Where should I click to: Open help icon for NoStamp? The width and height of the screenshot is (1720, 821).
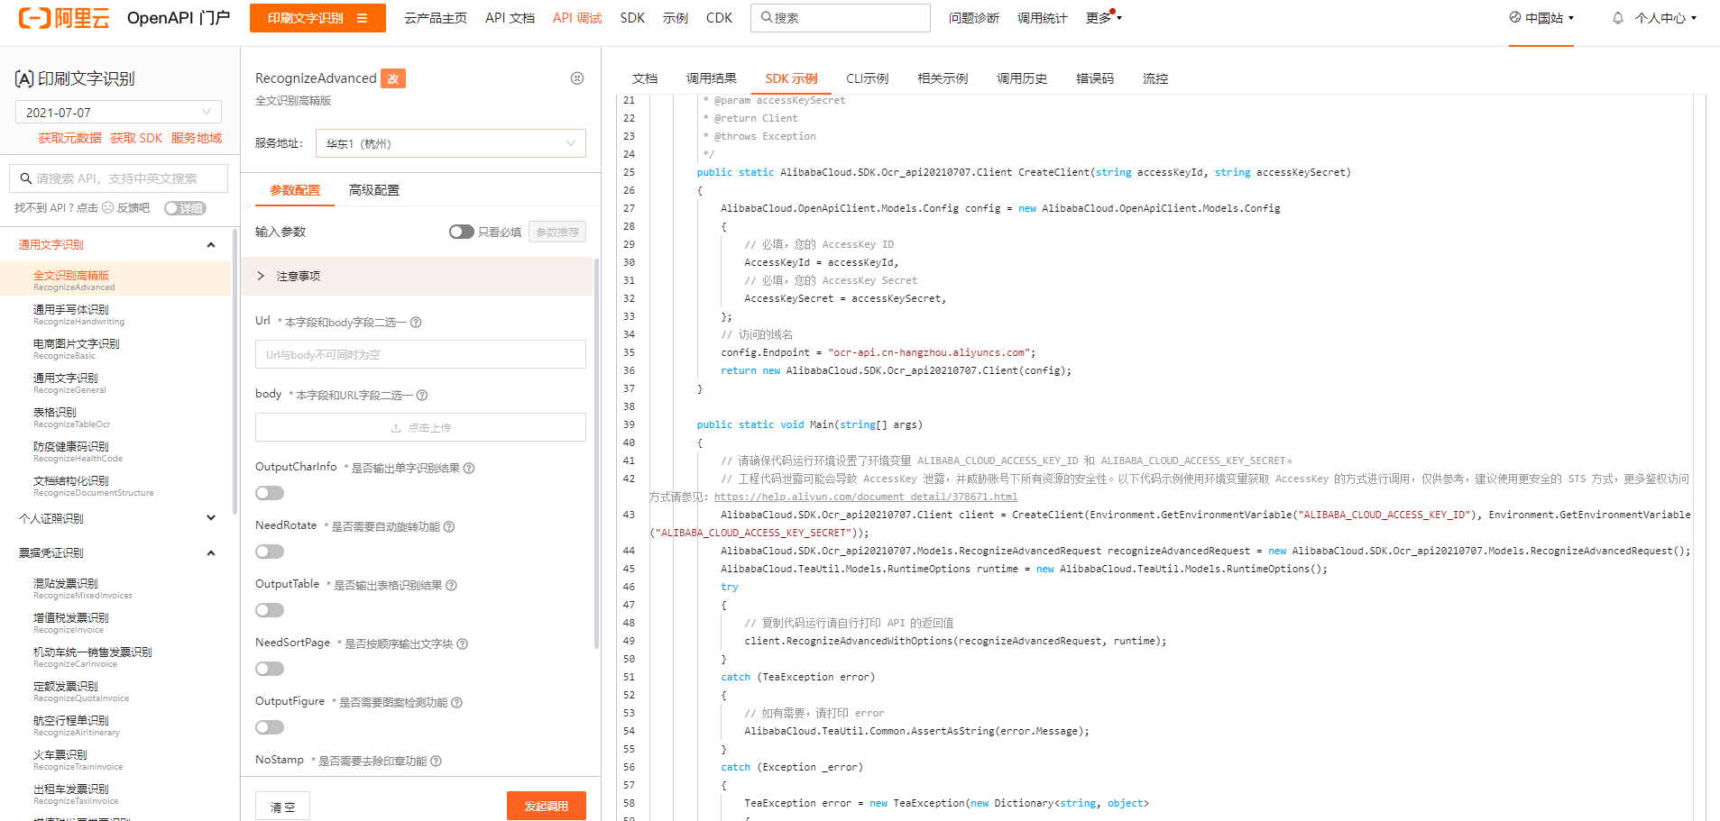click(x=437, y=762)
